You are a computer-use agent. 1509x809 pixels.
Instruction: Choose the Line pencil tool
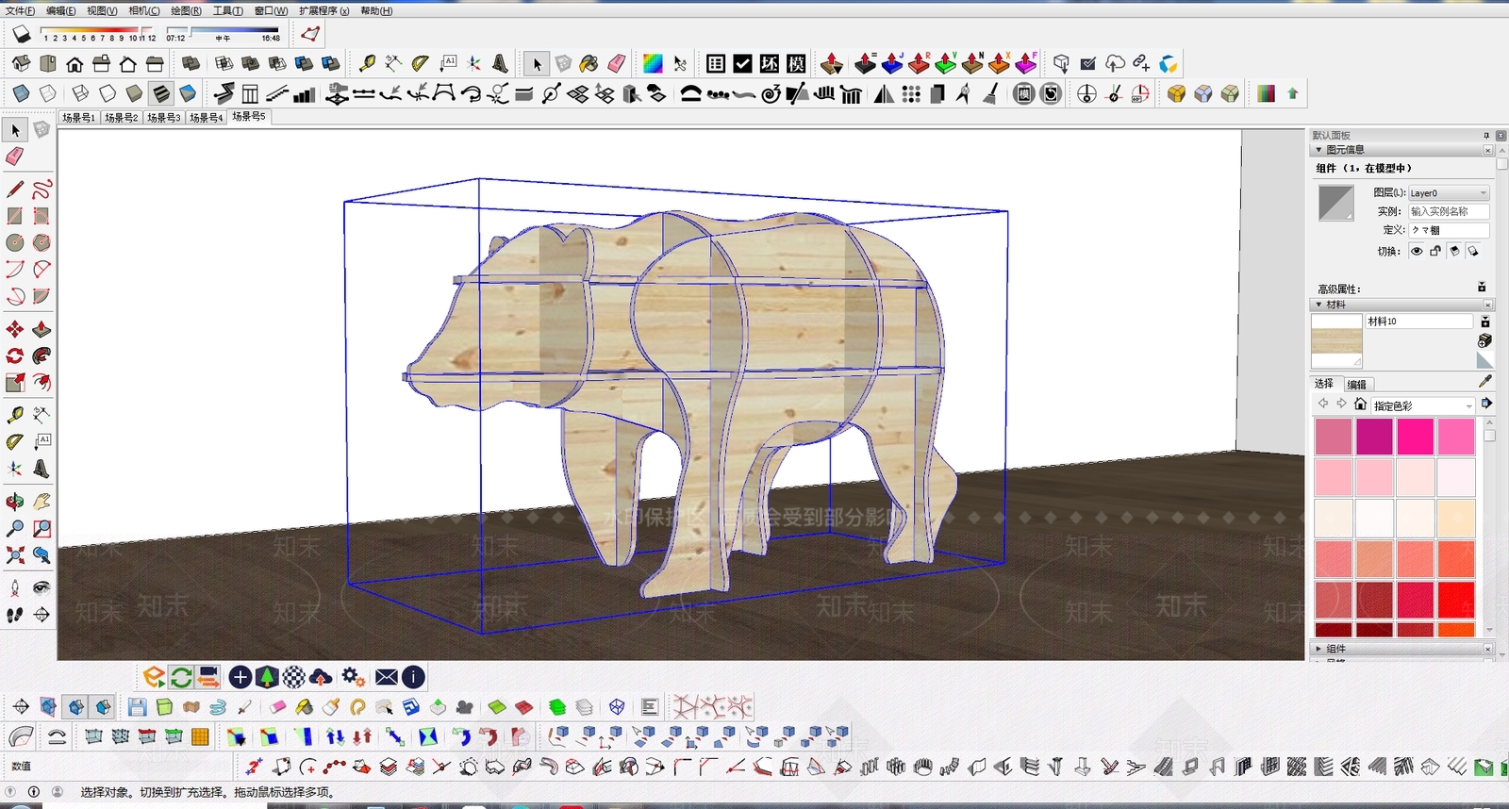point(15,190)
